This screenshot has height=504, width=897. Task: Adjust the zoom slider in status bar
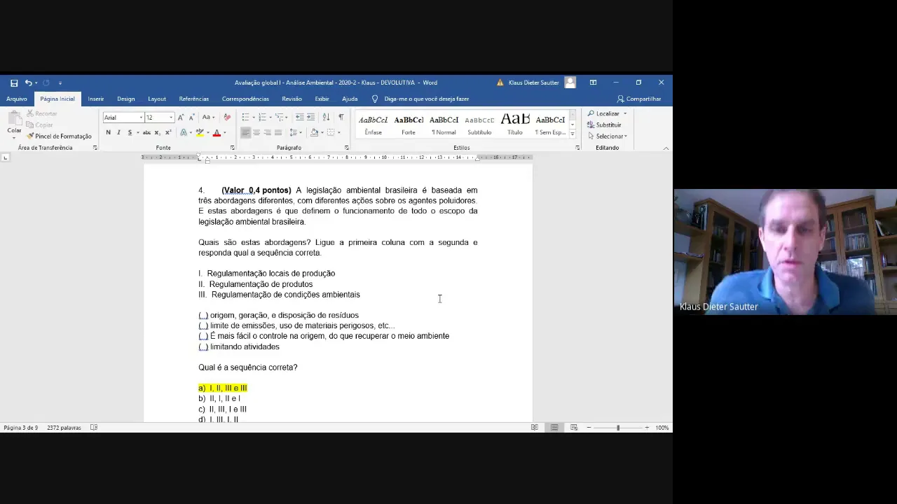(617, 427)
